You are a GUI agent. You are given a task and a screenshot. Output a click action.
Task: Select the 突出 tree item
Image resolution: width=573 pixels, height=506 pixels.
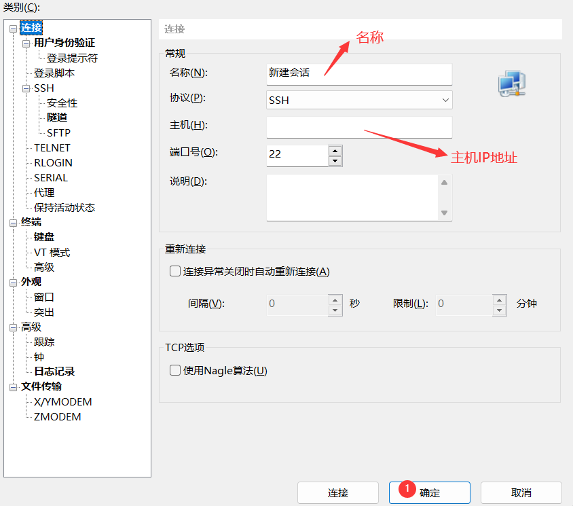[x=44, y=312]
